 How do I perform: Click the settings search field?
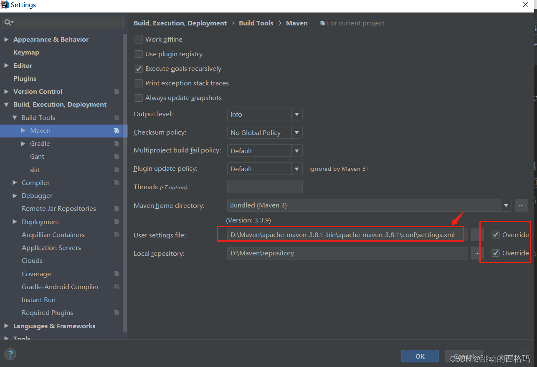pos(62,22)
